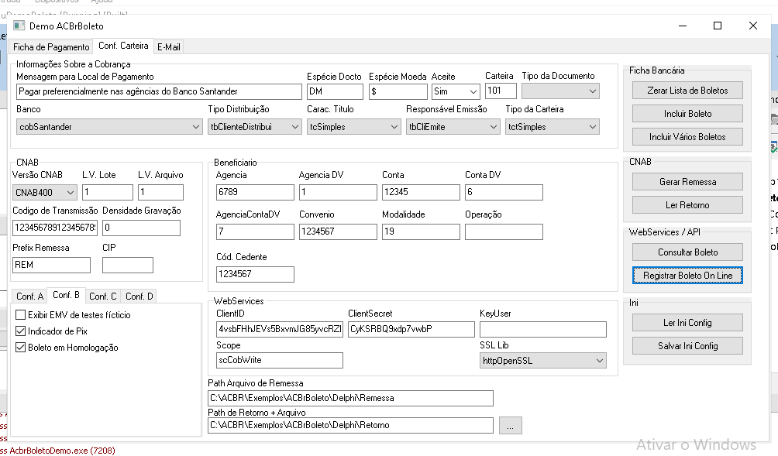Click the Salvar Ini Config button

point(687,346)
